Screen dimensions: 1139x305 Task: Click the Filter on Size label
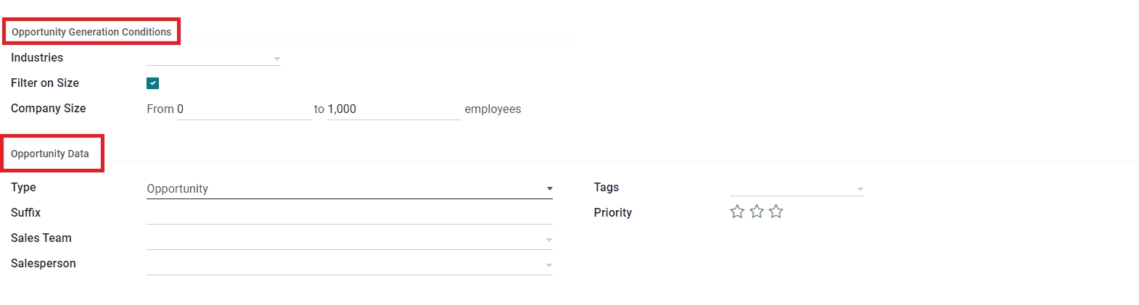(45, 83)
